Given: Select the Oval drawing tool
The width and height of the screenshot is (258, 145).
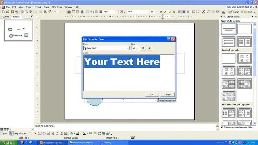Looking at the screenshot, I should point(44,133).
